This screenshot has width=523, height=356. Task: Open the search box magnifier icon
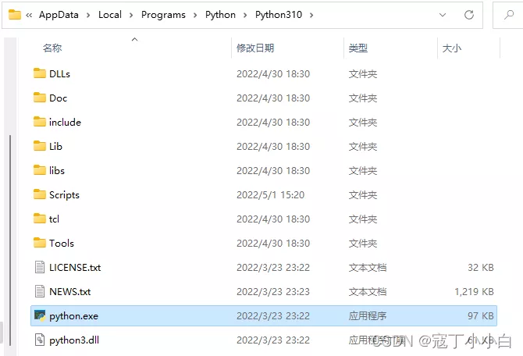point(509,15)
